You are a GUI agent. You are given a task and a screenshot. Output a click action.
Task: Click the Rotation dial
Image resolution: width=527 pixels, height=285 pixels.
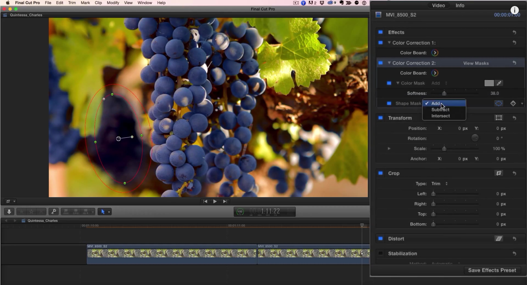point(475,138)
